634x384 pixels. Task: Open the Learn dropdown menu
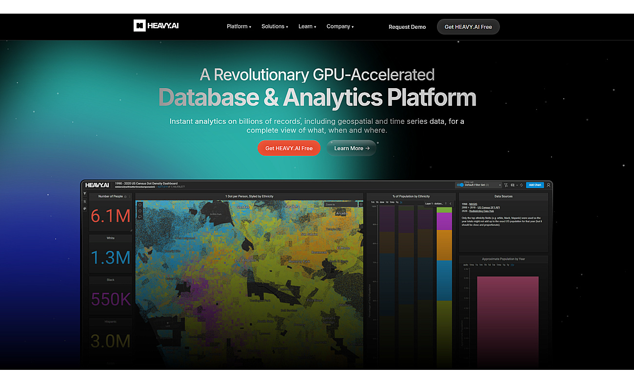point(307,27)
